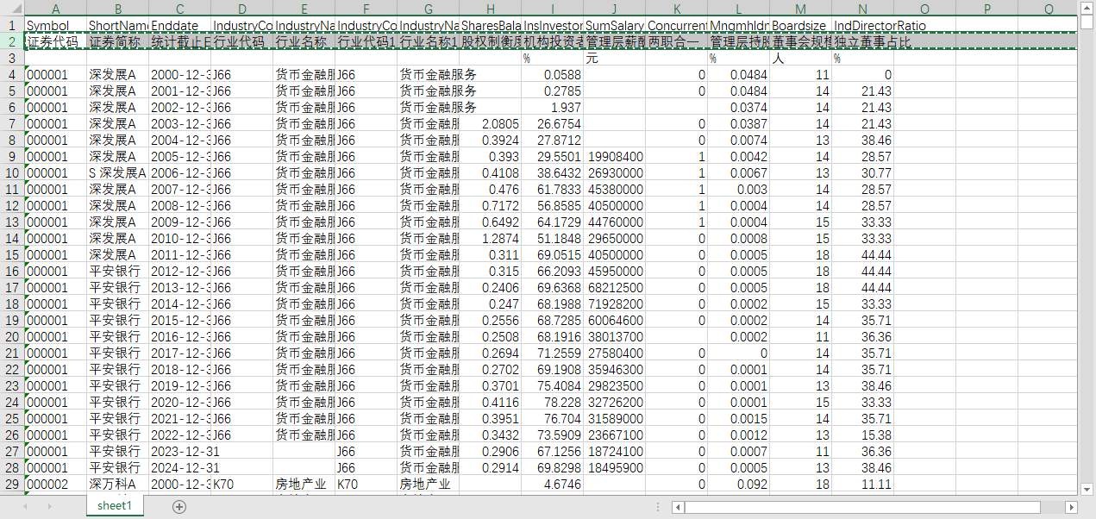Select row 29 header
Image resolution: width=1096 pixels, height=519 pixels.
coord(12,485)
